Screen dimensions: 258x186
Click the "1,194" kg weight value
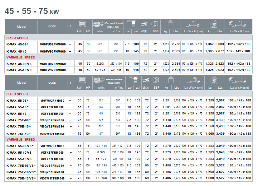(x=166, y=51)
